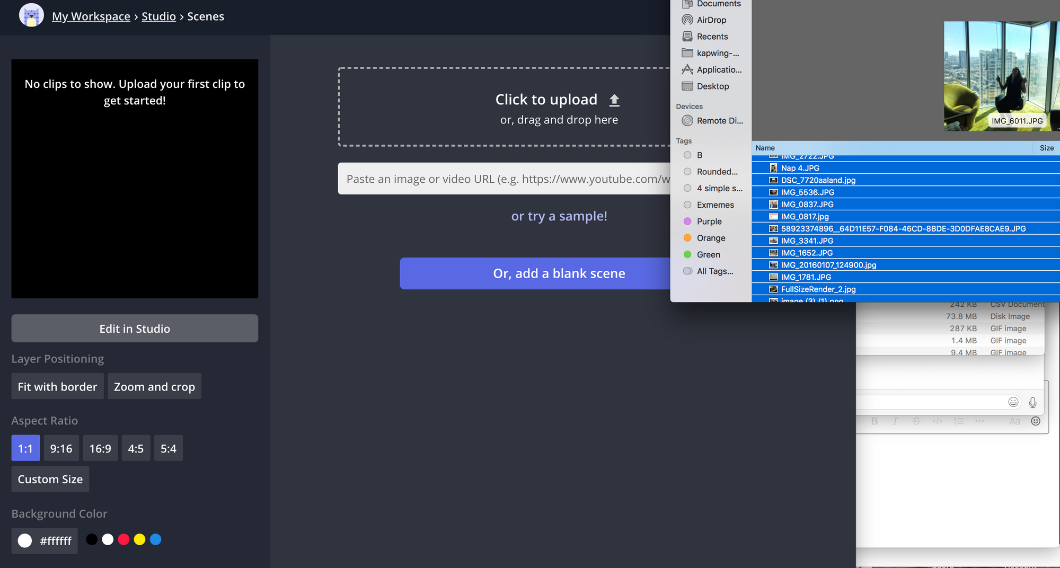Select the 4:5 aspect ratio
This screenshot has width=1060, height=568.
(136, 448)
